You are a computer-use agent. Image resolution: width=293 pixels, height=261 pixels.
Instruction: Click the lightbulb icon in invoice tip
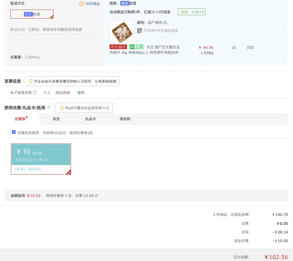(x=31, y=81)
